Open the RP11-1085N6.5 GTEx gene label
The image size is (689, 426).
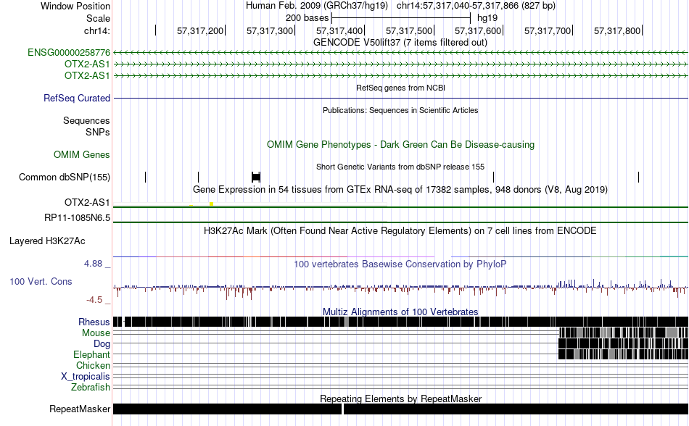click(78, 217)
